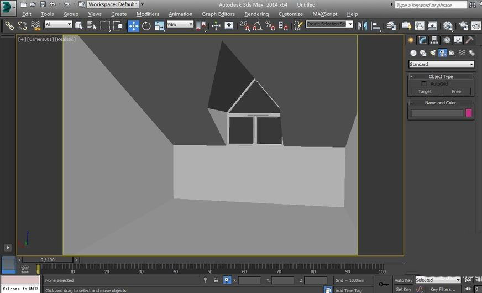The width and height of the screenshot is (482, 293).
Task: Open the Hierarchy command panel tab
Action: (x=434, y=40)
